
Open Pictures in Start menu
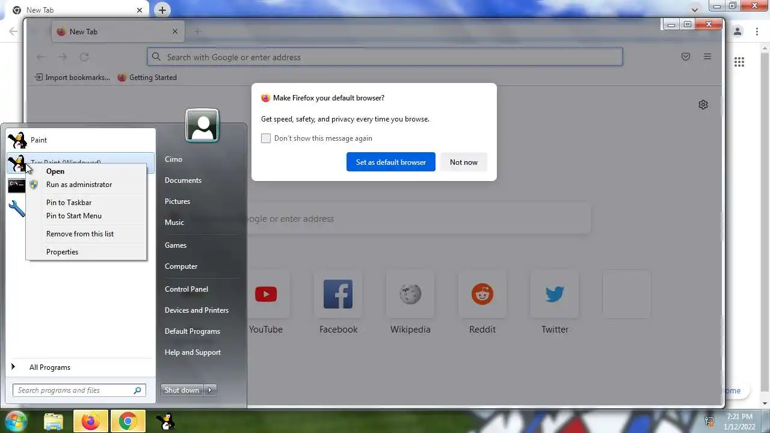(177, 201)
